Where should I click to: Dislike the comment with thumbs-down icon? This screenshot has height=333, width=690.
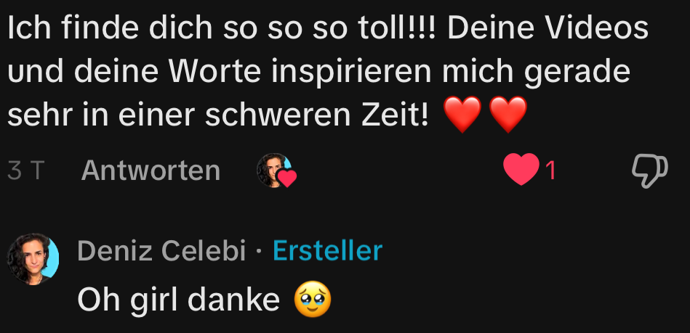[x=650, y=171]
